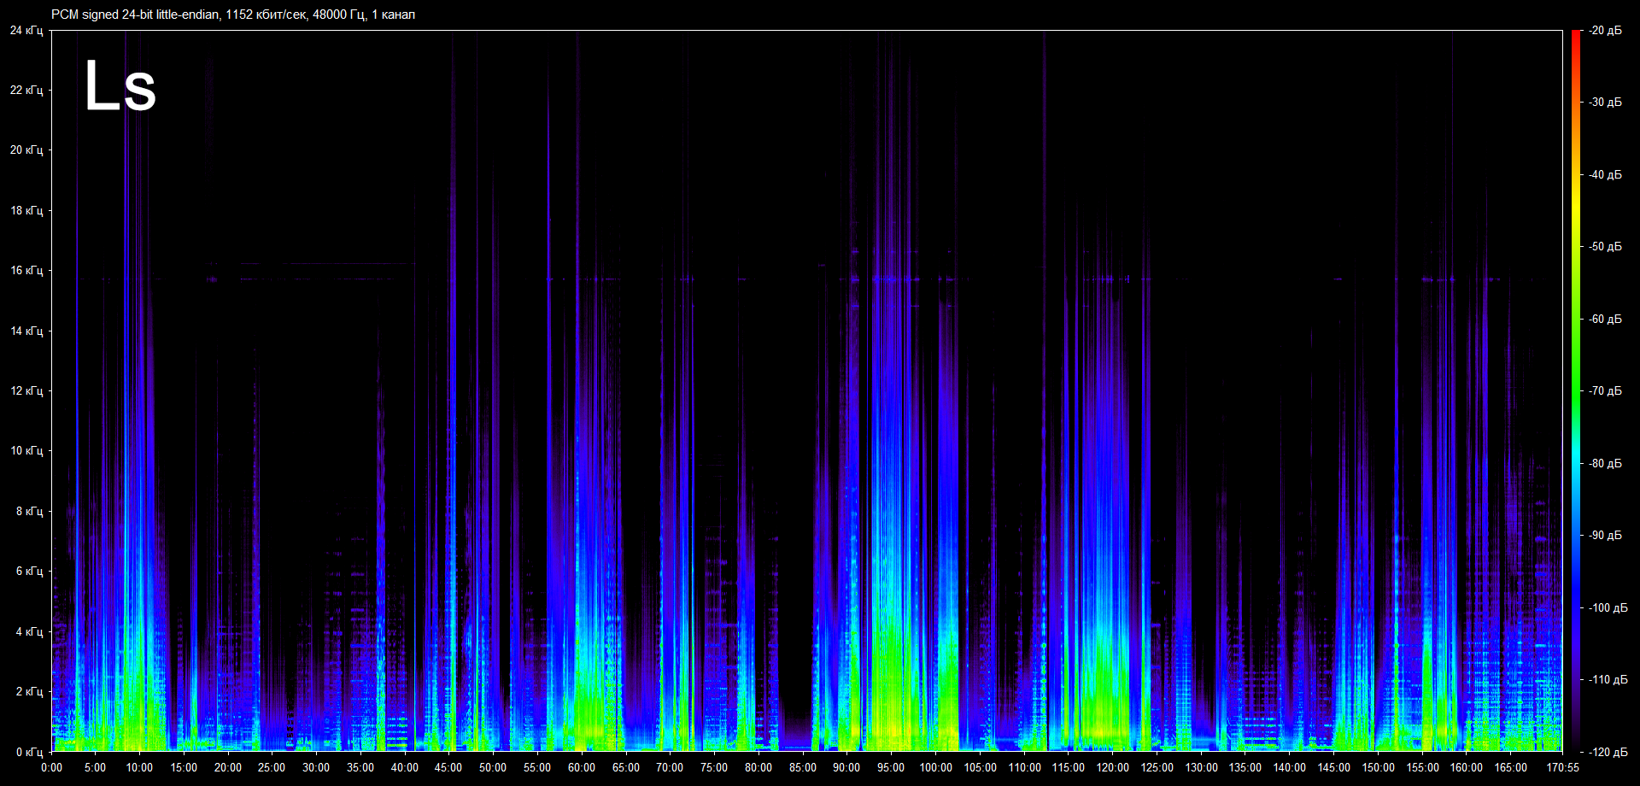Click the 10 кГц frequency axis label

(x=26, y=450)
